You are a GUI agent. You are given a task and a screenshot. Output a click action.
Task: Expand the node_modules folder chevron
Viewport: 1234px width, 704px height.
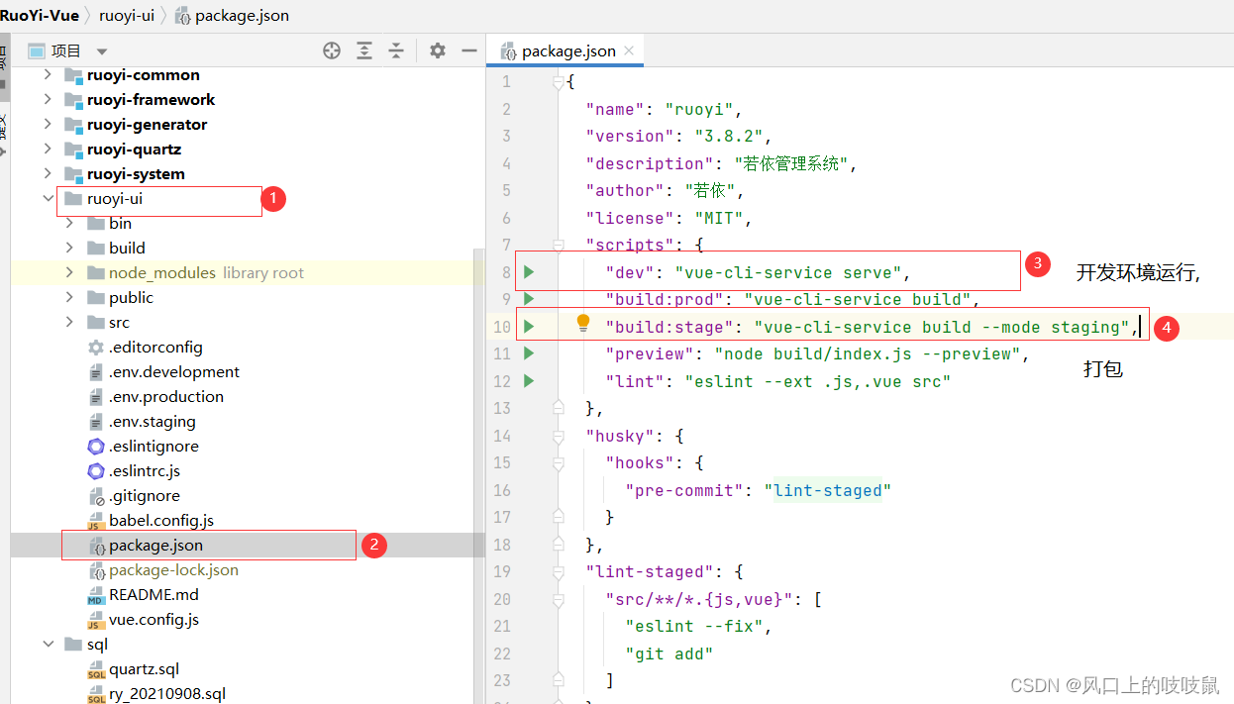[69, 272]
